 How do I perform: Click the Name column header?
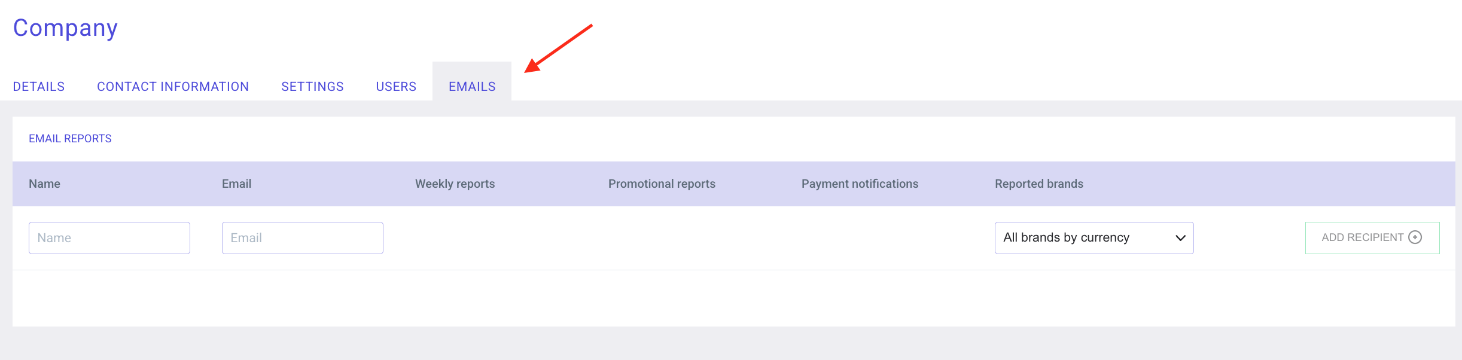[x=45, y=184]
